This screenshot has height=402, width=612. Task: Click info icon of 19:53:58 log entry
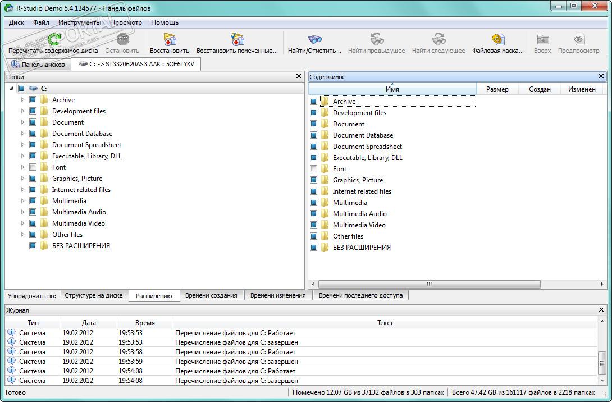pos(11,351)
